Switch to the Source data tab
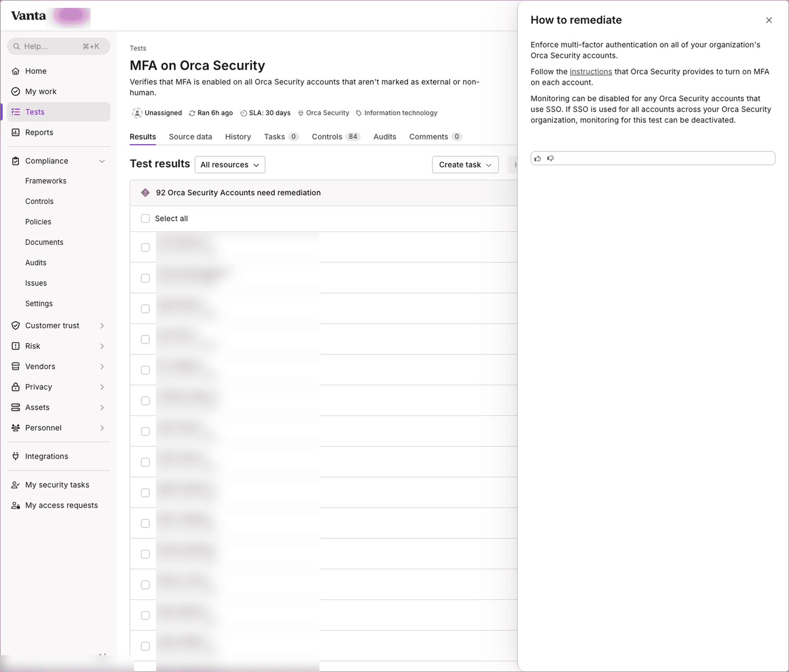 tap(190, 137)
